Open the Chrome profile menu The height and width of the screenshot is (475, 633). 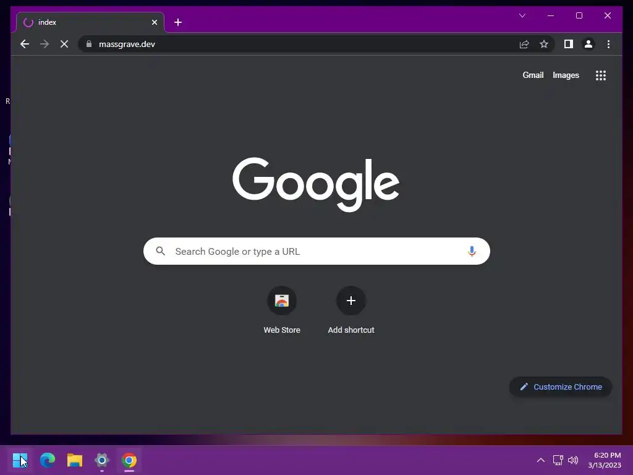[x=588, y=44]
